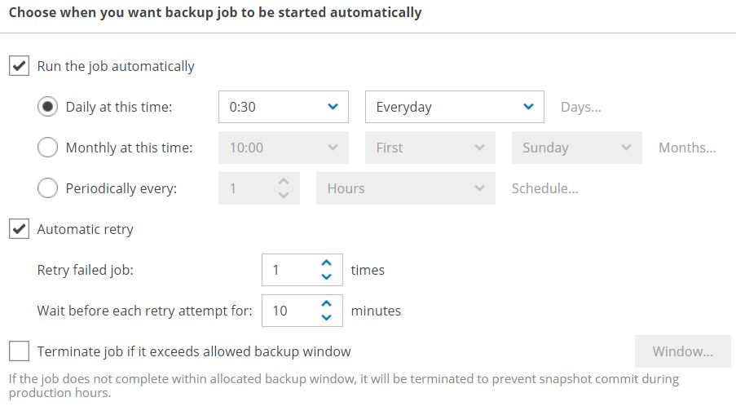Open the Sunday weekday dropdown
Viewport: 736px width, 406px height.
point(576,148)
